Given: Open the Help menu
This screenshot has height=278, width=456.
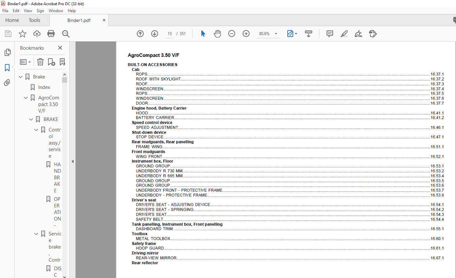Looking at the screenshot, I should [72, 11].
